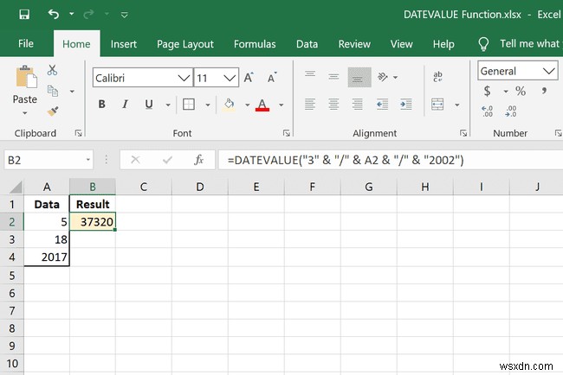Open the General number format dropdown
The width and height of the screenshot is (563, 375).
coord(517,71)
